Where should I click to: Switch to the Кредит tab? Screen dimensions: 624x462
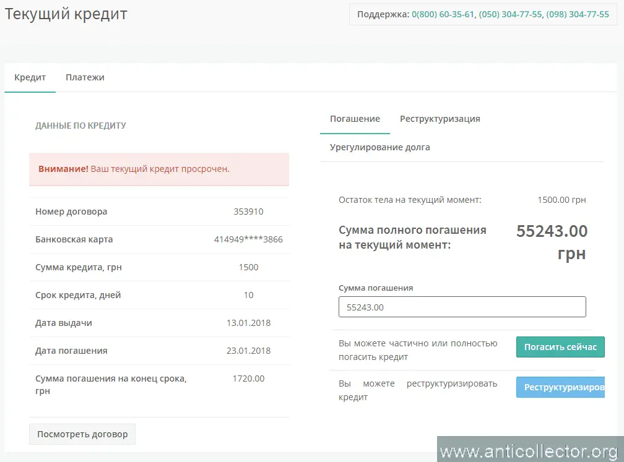click(30, 78)
